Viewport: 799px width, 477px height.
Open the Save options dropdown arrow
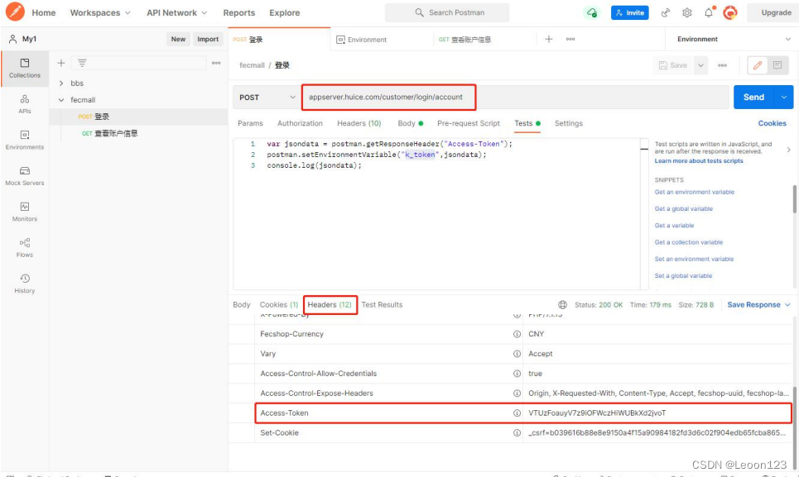(700, 65)
